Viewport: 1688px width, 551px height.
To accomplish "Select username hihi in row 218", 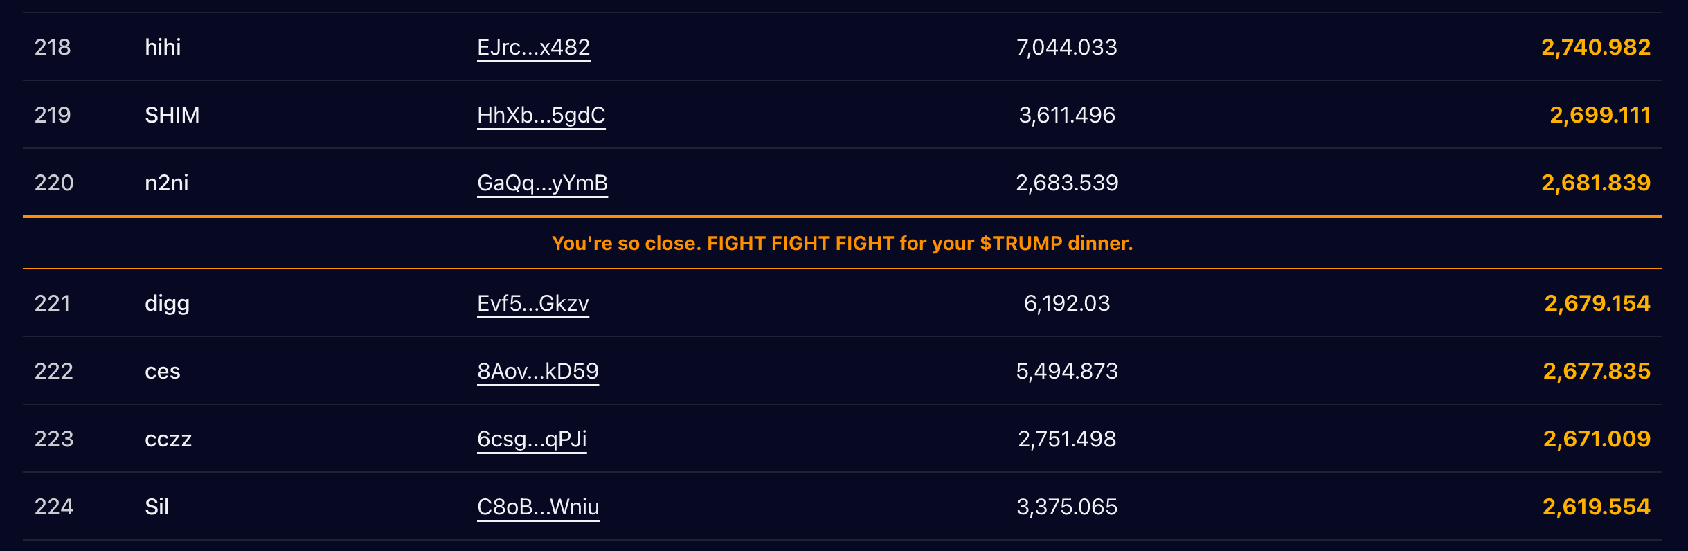I will [163, 47].
